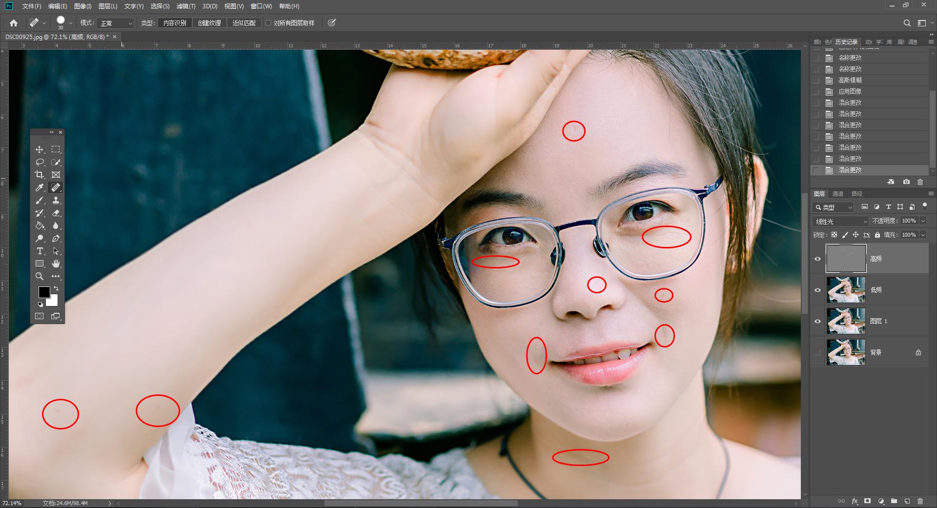
Task: Click the 高斯模糊 history state
Action: [871, 80]
